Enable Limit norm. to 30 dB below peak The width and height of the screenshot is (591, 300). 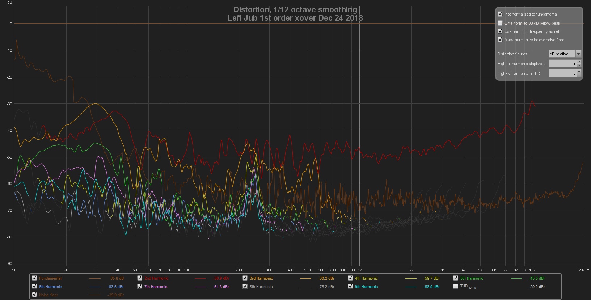point(500,23)
